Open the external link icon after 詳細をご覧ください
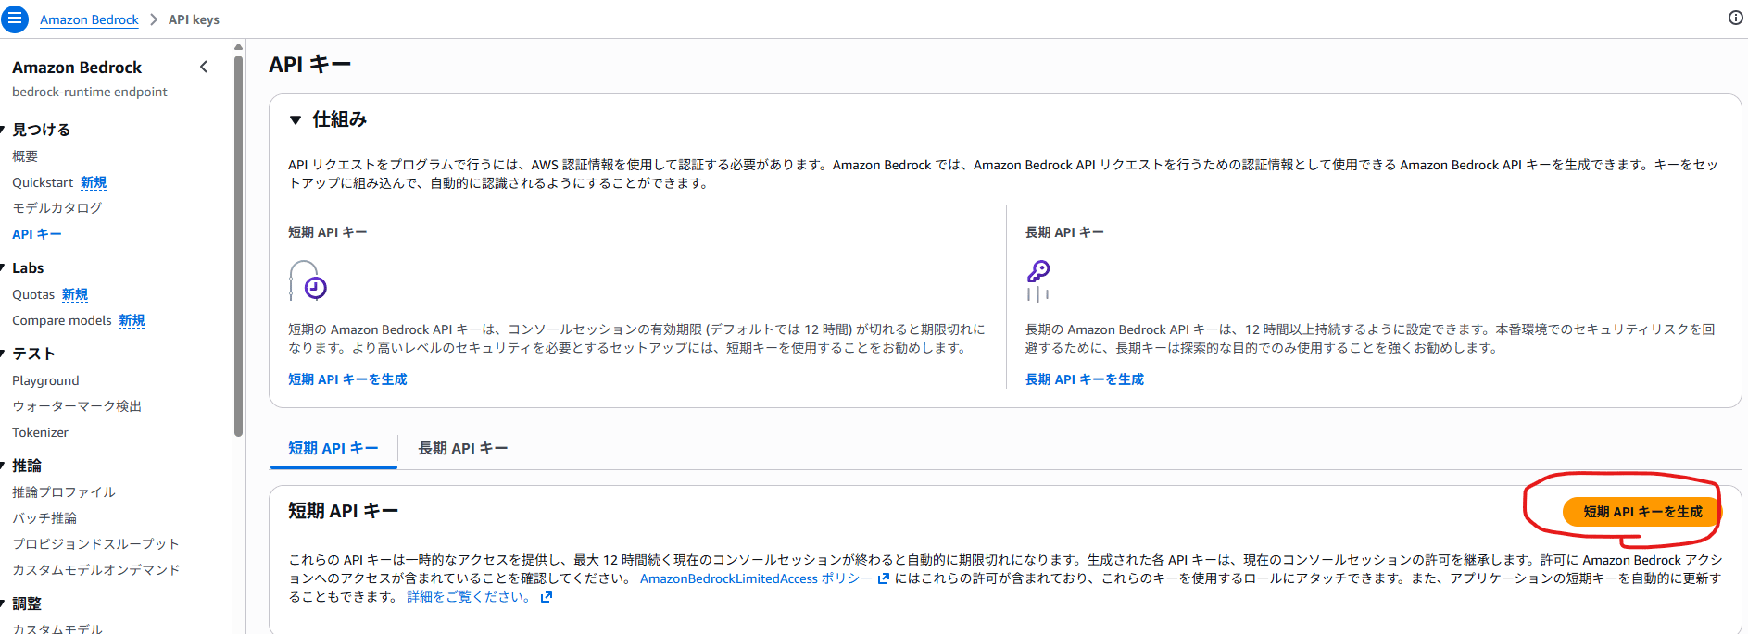The width and height of the screenshot is (1748, 634). tap(547, 597)
